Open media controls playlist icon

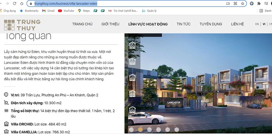266,3
